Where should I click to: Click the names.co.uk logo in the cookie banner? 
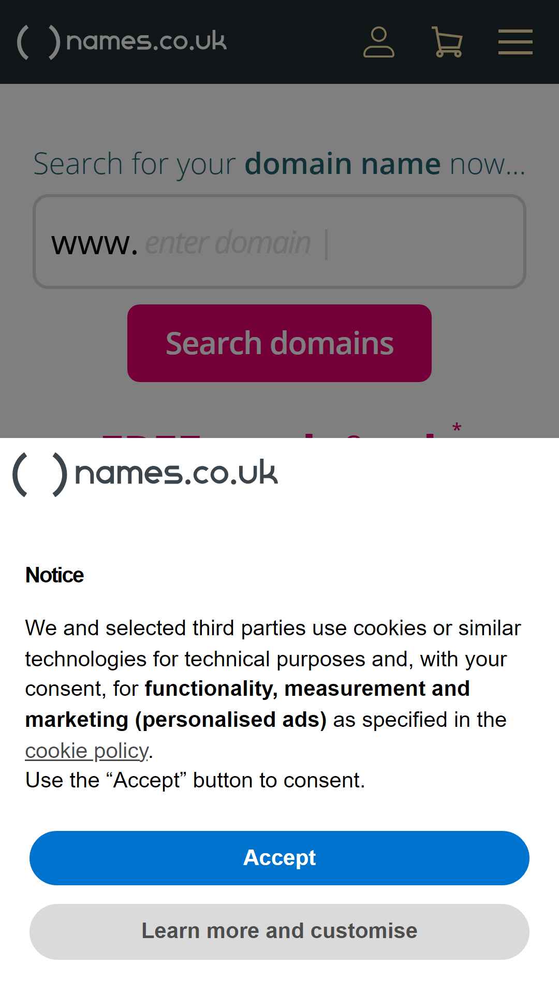145,474
